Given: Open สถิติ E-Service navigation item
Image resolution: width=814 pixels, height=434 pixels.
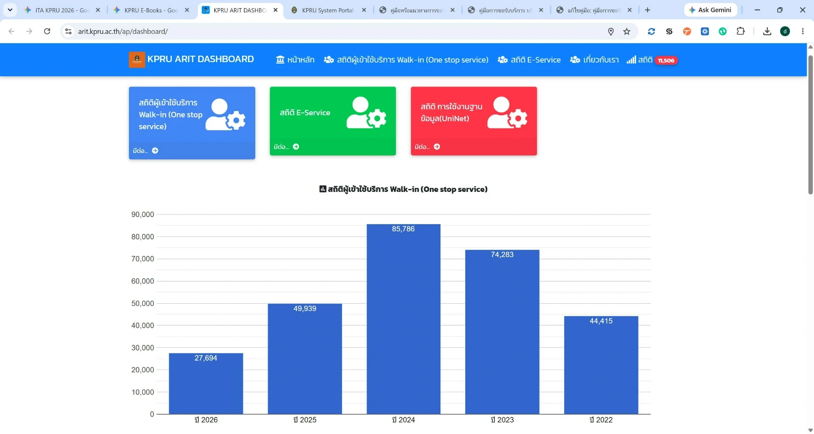Looking at the screenshot, I should pyautogui.click(x=529, y=60).
